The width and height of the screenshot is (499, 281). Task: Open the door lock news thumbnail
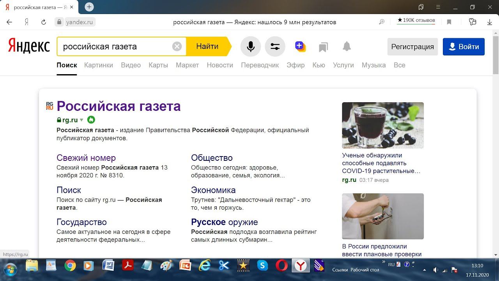click(383, 216)
